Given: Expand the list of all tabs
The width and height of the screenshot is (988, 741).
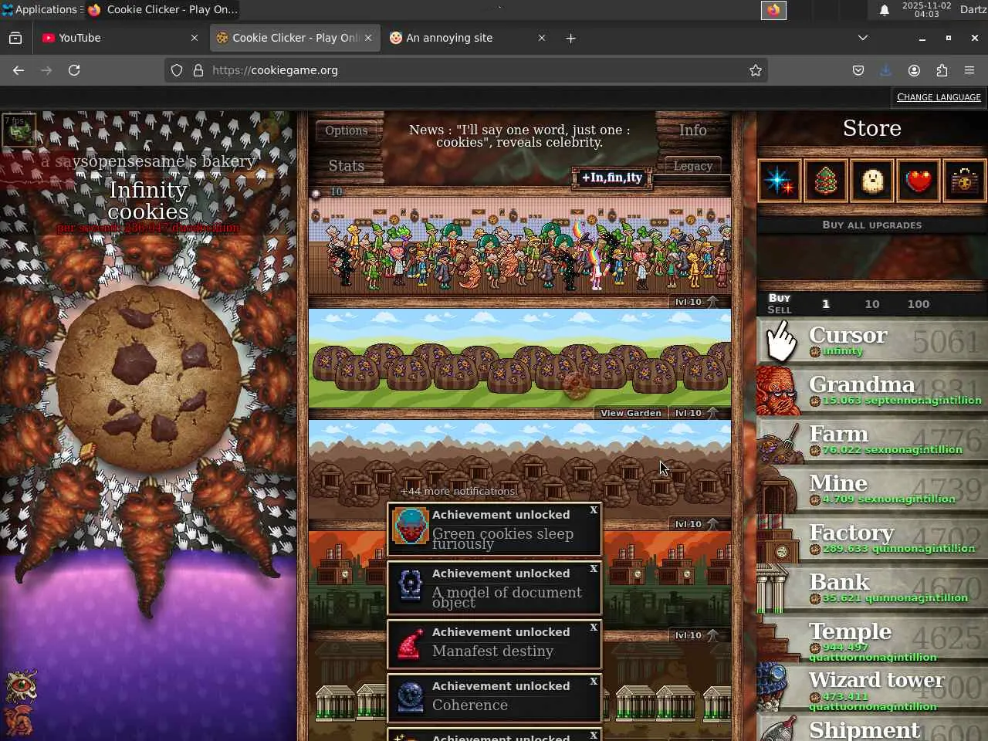Looking at the screenshot, I should [863, 38].
